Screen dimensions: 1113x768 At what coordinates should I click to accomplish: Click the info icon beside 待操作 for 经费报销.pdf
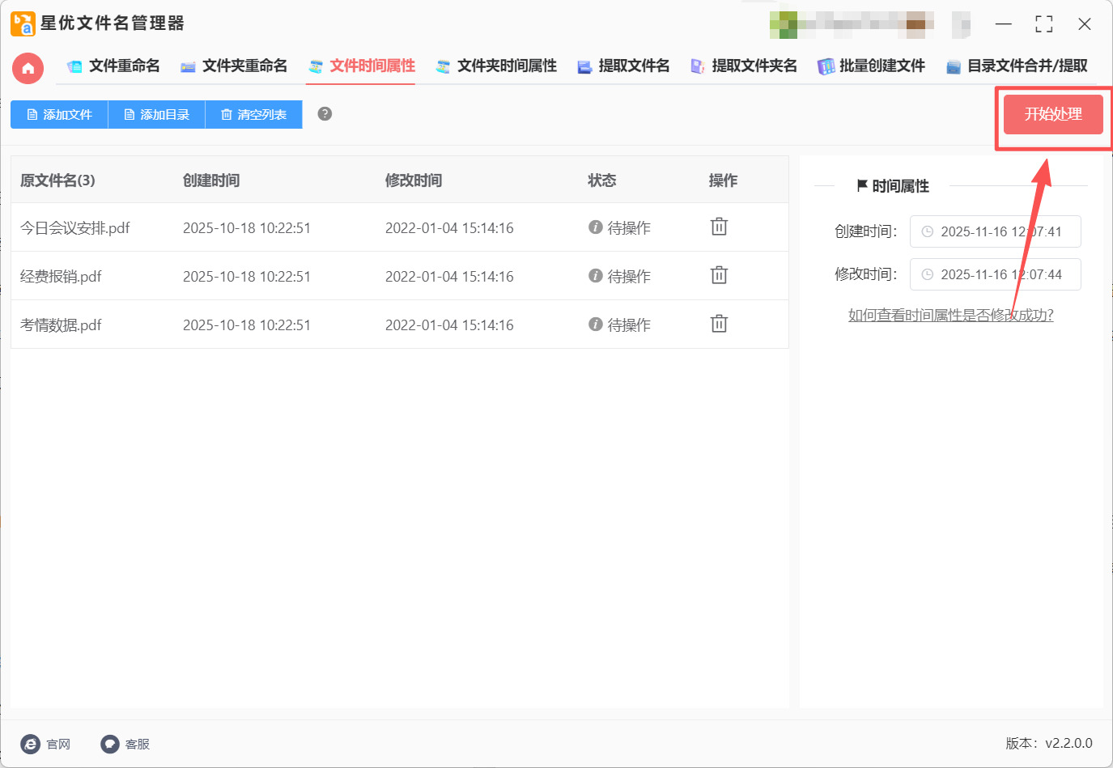pyautogui.click(x=597, y=275)
